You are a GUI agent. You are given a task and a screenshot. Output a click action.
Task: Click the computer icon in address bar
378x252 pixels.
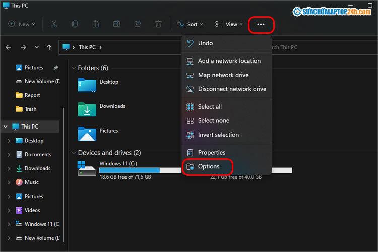pyautogui.click(x=66, y=47)
